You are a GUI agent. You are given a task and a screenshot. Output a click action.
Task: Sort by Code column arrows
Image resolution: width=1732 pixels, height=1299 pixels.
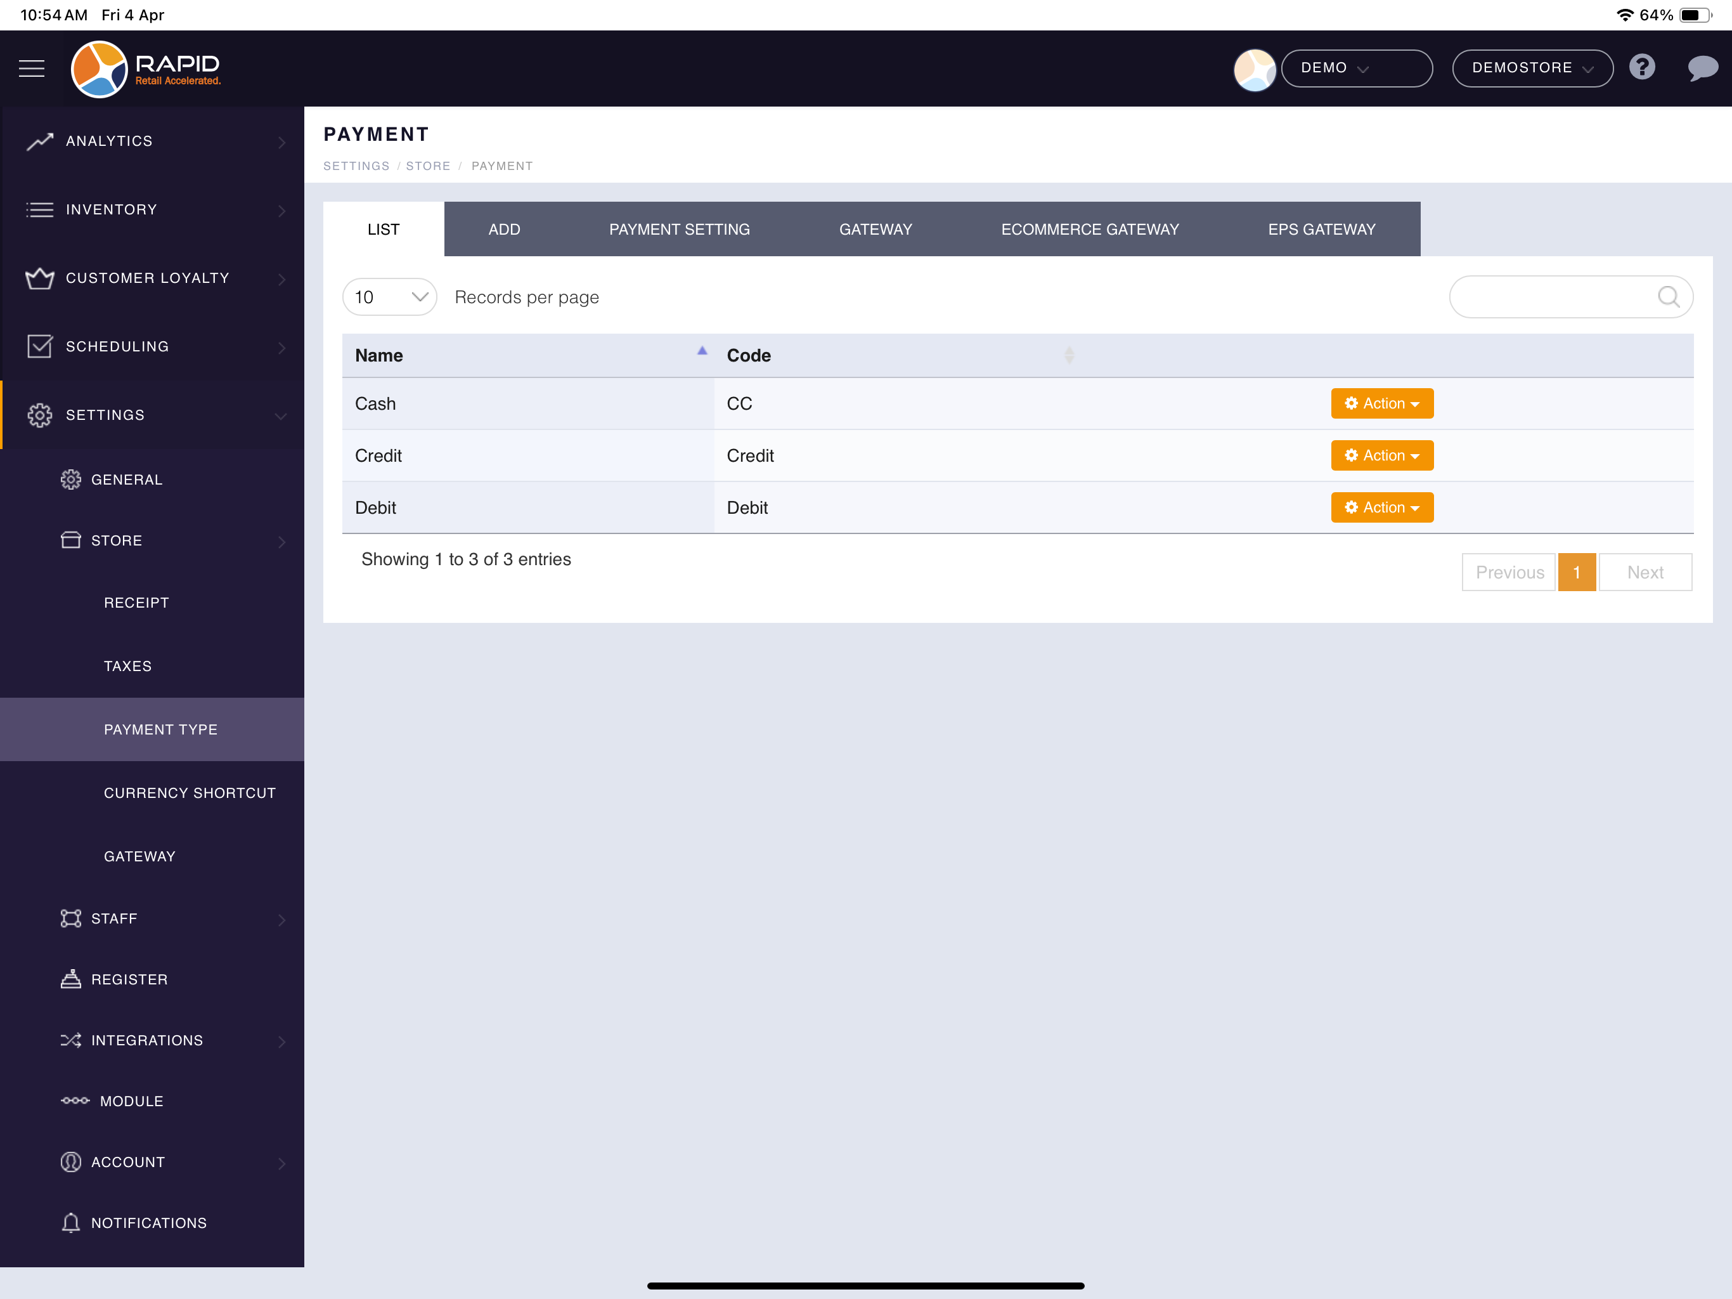[1069, 356]
